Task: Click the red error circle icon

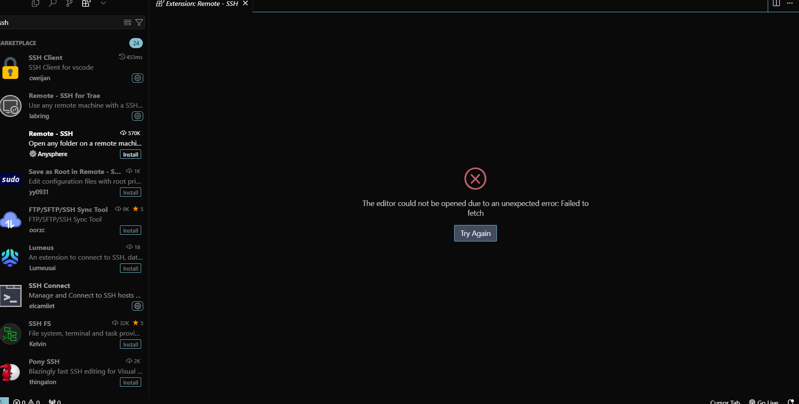Action: 475,179
